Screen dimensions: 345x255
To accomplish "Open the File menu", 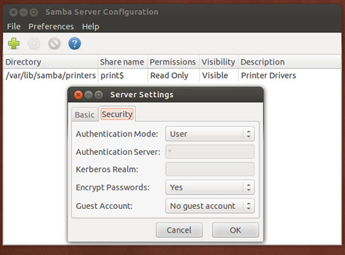I will [x=14, y=26].
